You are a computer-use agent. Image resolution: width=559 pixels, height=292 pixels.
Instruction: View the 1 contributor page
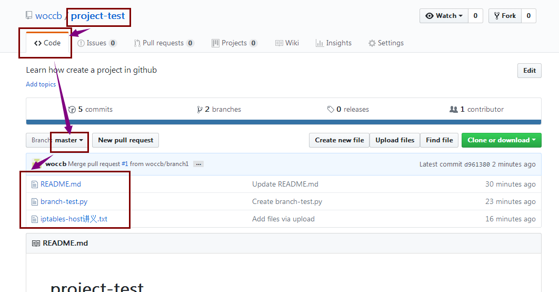tap(477, 109)
